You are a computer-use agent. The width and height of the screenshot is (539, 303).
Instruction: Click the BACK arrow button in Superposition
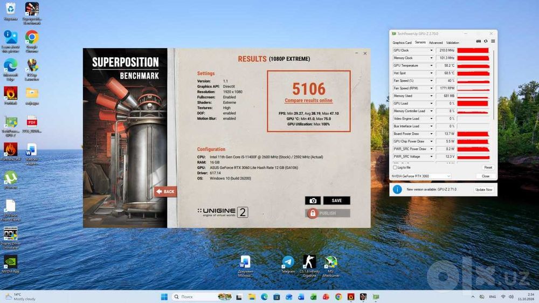coord(165,191)
